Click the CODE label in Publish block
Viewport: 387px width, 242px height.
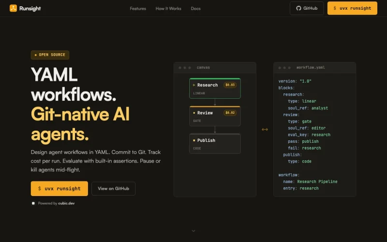click(197, 149)
